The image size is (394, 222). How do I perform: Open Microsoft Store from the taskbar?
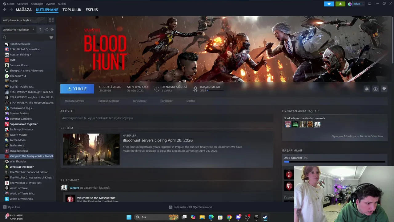click(220, 217)
